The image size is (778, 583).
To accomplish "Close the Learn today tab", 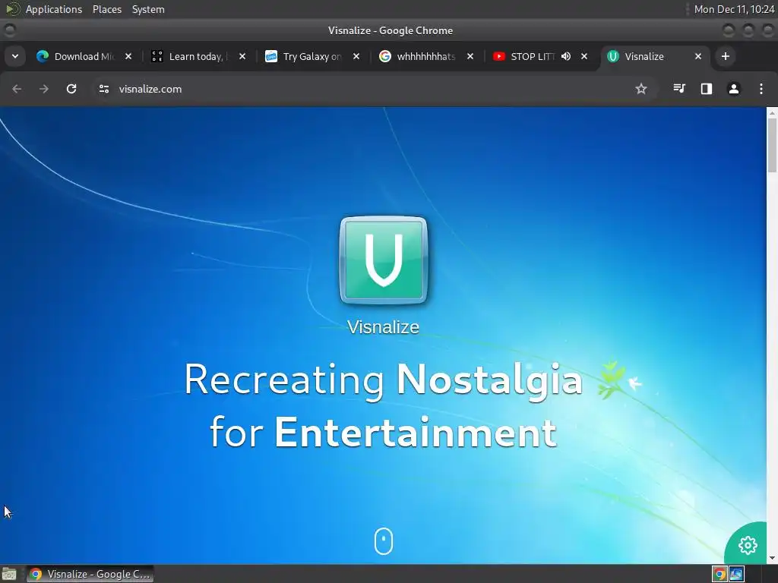I will [242, 56].
